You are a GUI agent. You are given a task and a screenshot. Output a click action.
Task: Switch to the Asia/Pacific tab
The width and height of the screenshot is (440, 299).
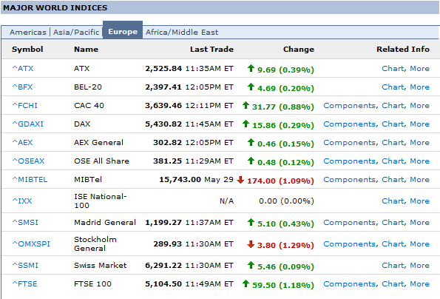[x=76, y=32]
